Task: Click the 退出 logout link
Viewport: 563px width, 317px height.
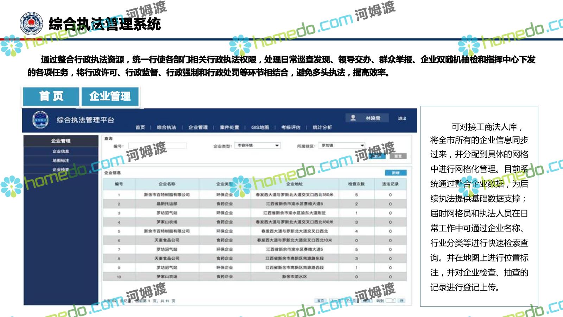Action: click(x=402, y=118)
